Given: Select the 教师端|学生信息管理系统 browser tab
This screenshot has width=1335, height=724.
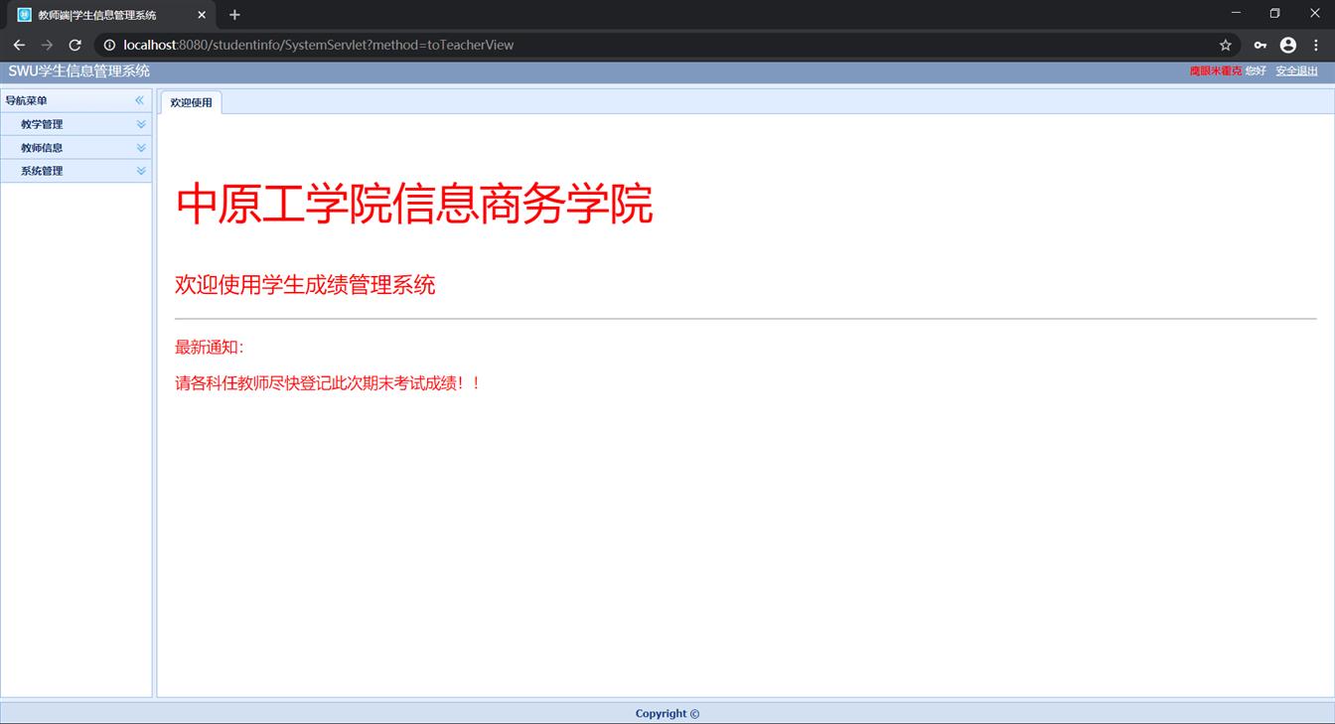Looking at the screenshot, I should point(111,15).
